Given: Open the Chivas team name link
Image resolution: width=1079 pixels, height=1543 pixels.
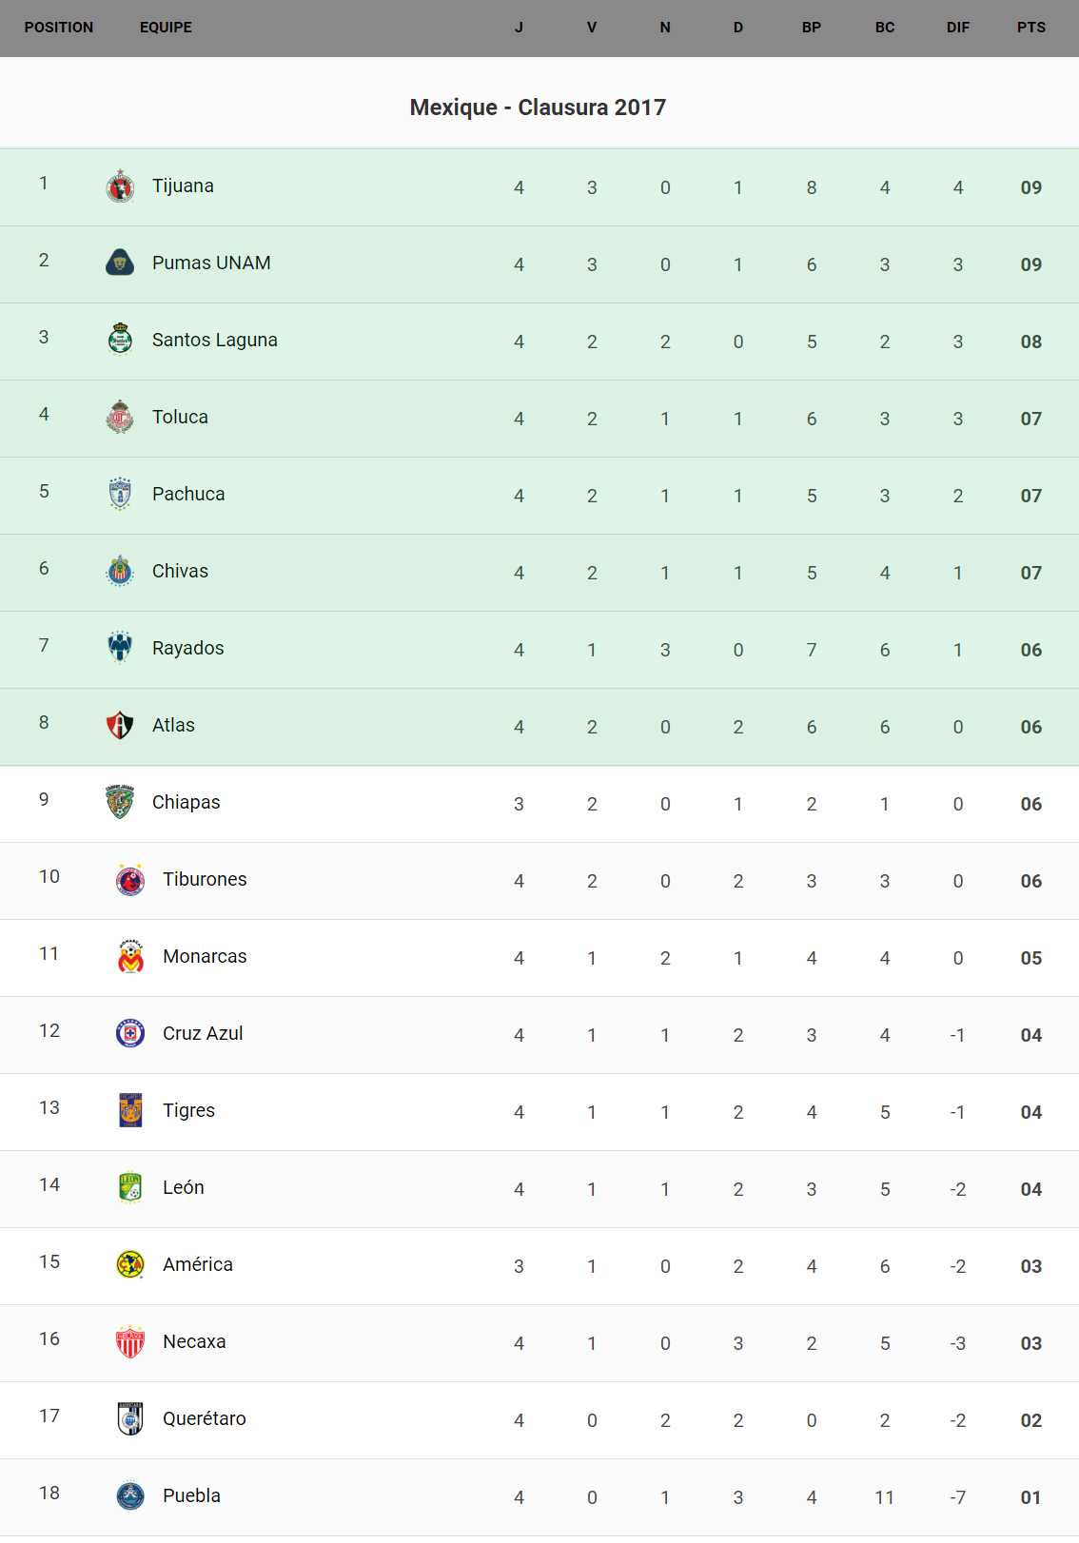Looking at the screenshot, I should tap(180, 571).
